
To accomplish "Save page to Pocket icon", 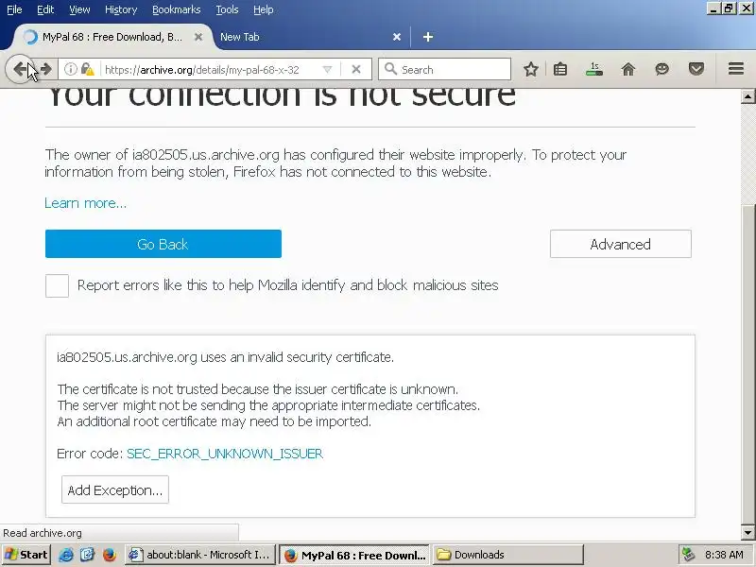I will 696,69.
